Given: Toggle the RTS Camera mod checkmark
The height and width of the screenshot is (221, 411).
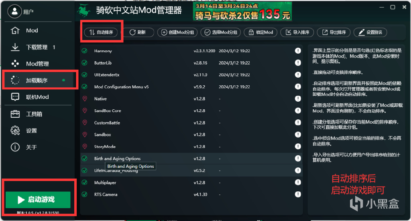Looking at the screenshot, I should [x=84, y=194].
